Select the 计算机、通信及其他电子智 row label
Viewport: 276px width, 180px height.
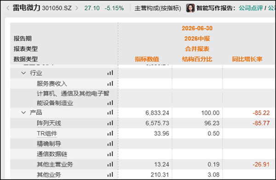73,93
